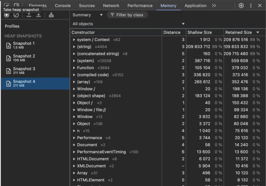Expand the (string) constructor row
This screenshot has width=266, height=186.
click(74, 47)
